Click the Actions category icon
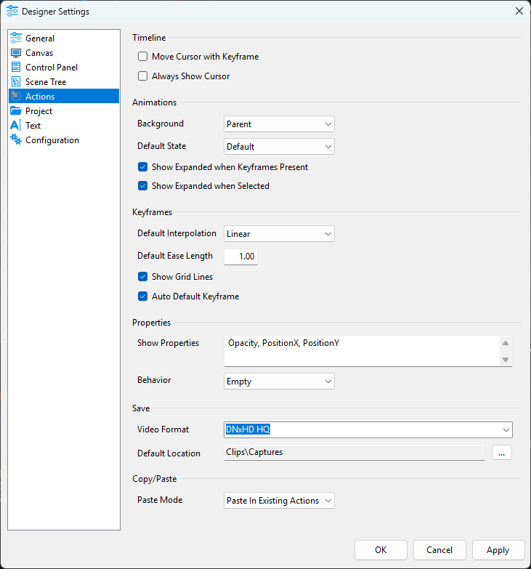 pos(16,97)
